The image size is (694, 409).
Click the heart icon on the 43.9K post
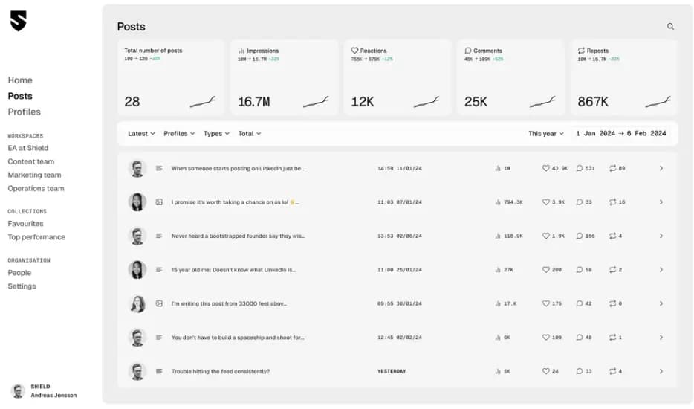(546, 169)
